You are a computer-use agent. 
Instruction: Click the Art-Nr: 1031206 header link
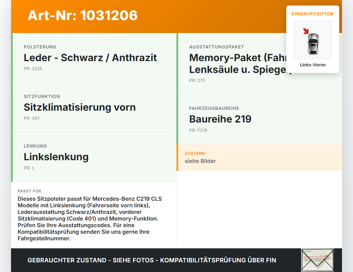coord(82,16)
